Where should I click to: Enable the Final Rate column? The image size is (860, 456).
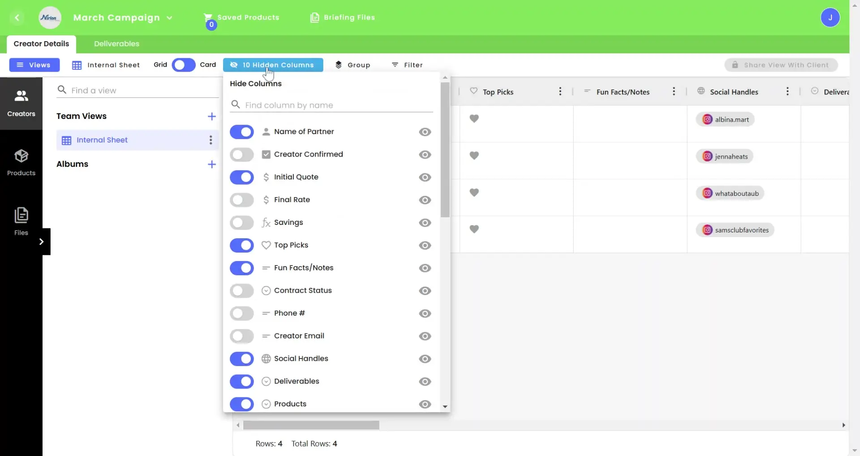coord(241,200)
